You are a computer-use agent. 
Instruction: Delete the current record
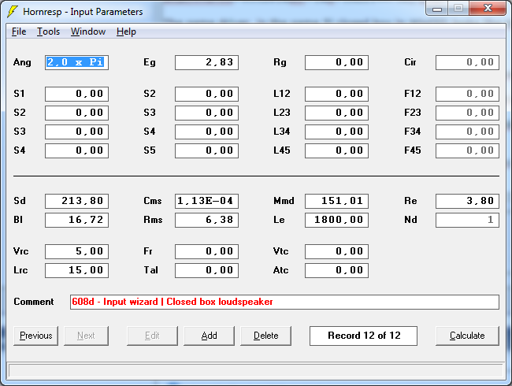(265, 336)
